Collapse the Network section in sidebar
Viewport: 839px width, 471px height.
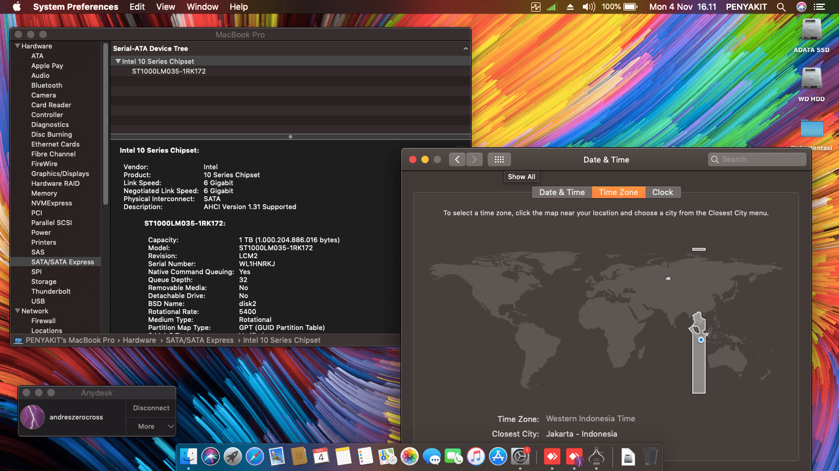click(x=18, y=311)
